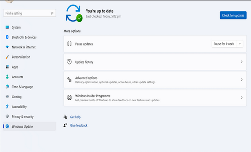The image size is (251, 152).
Task: Expand Update history with its chevron
Action: coord(242,62)
